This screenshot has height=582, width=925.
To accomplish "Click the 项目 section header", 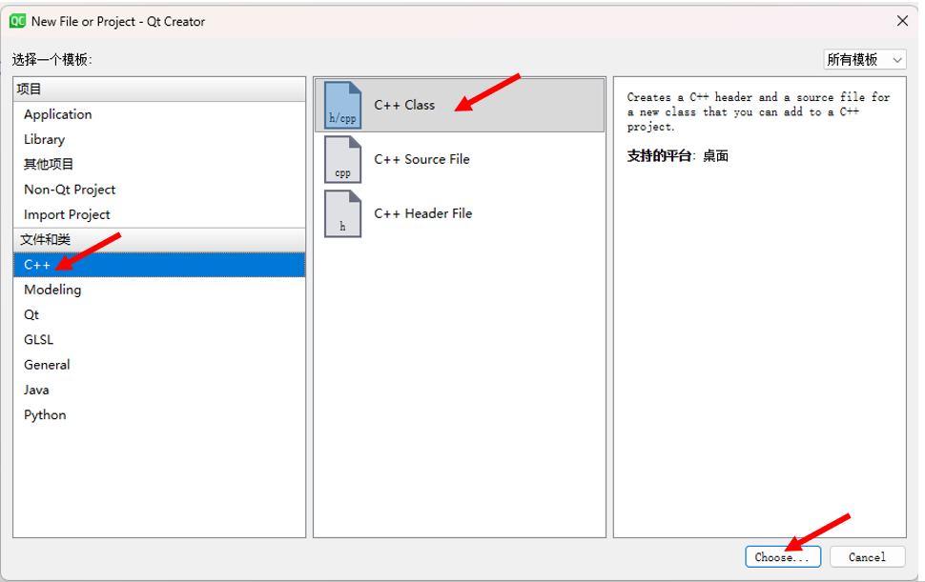I will point(159,90).
